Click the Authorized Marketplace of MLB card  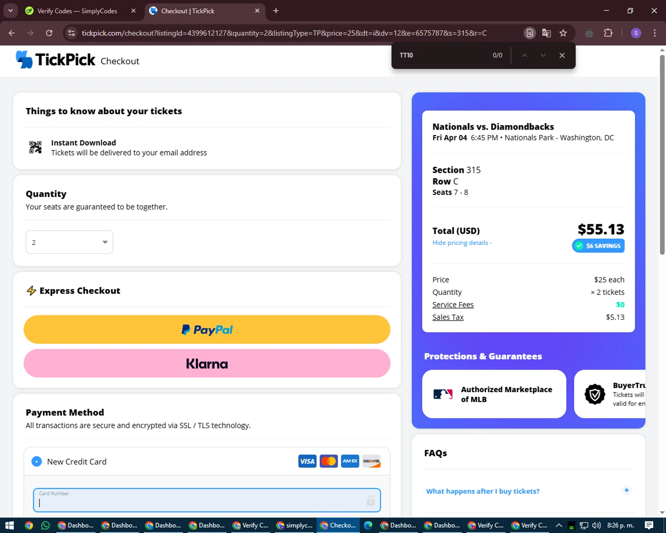[x=494, y=394]
